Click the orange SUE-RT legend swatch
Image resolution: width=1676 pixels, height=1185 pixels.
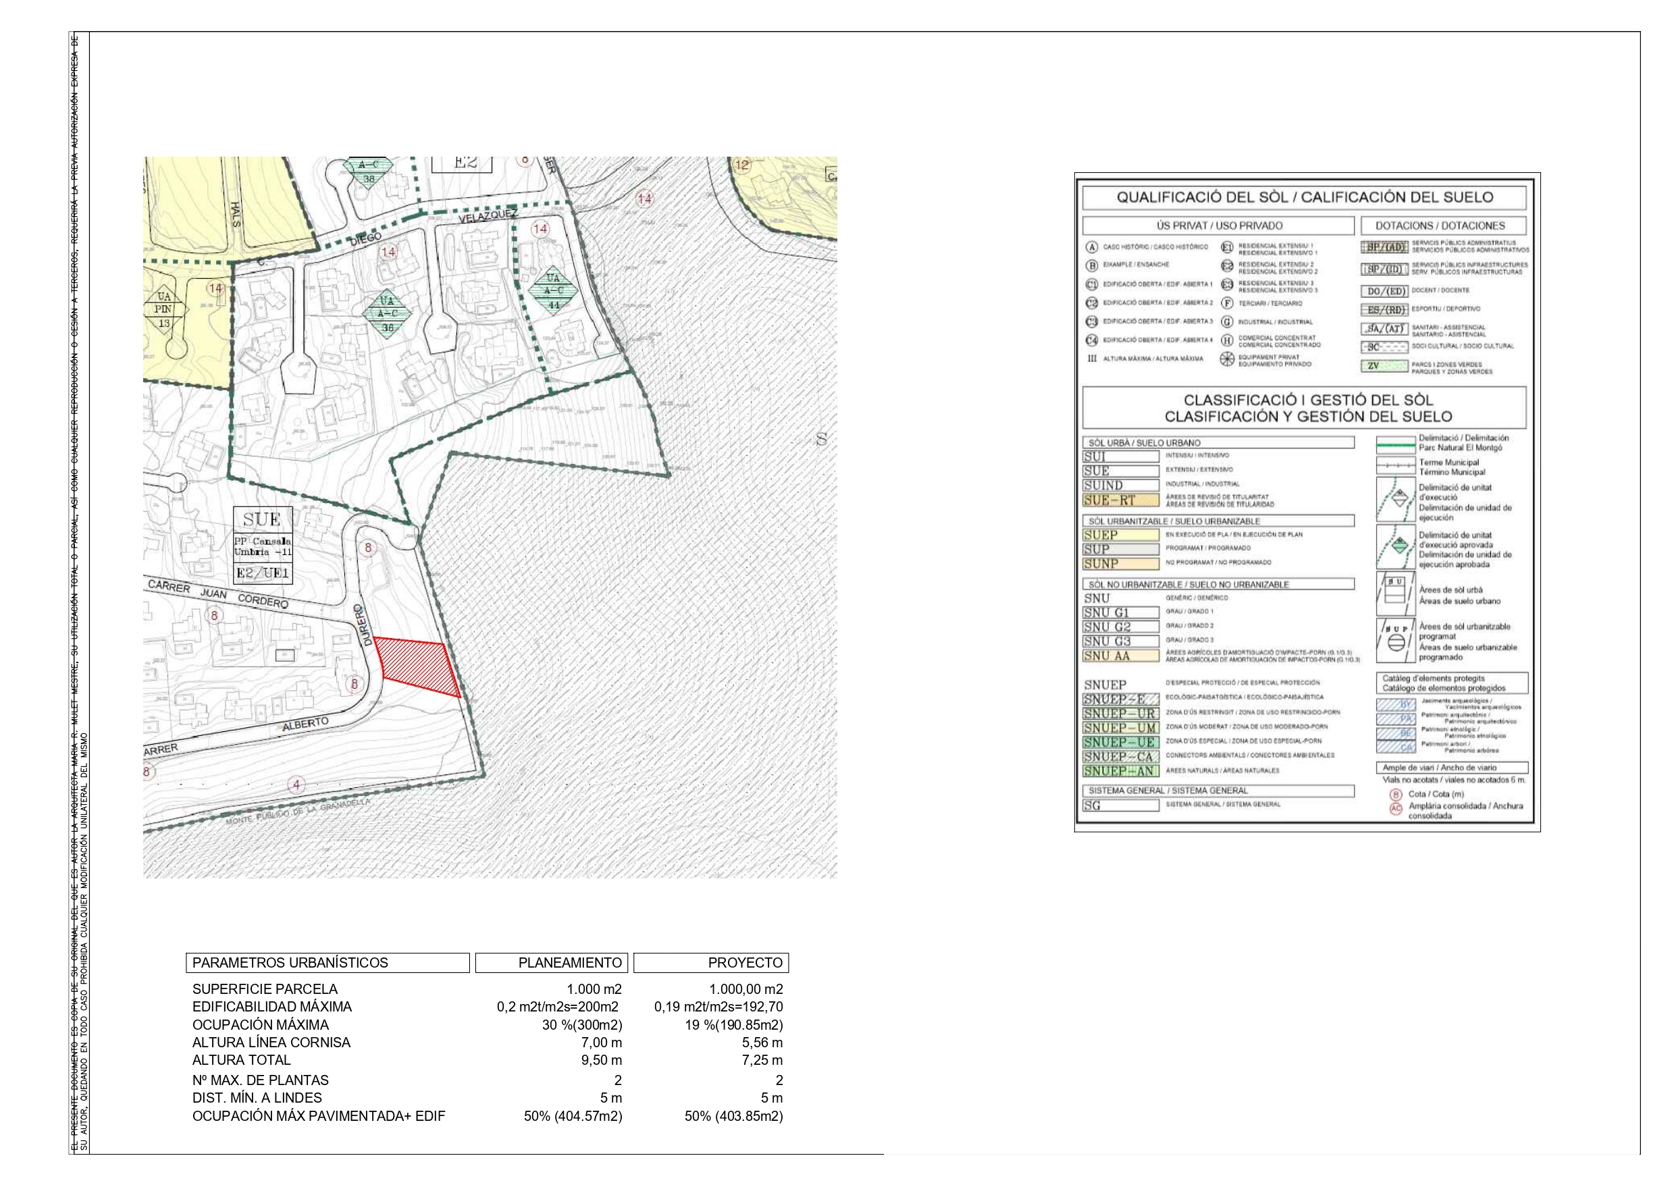1121,501
